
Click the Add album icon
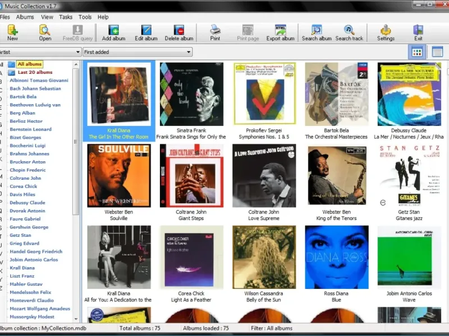[114, 30]
